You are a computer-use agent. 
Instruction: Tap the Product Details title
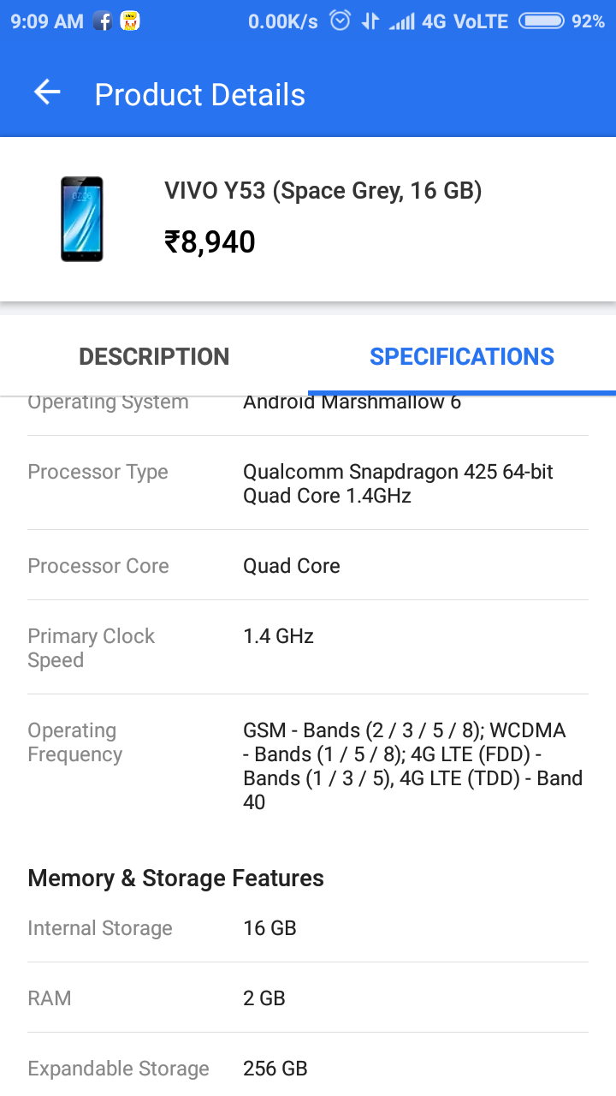(200, 94)
